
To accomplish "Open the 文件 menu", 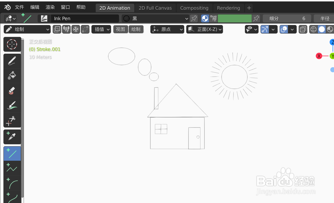I will point(19,7).
